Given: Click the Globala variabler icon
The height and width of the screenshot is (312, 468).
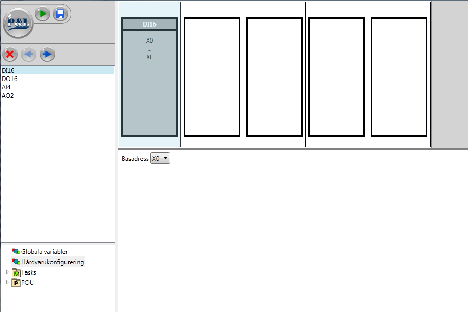Looking at the screenshot, I should tap(16, 251).
